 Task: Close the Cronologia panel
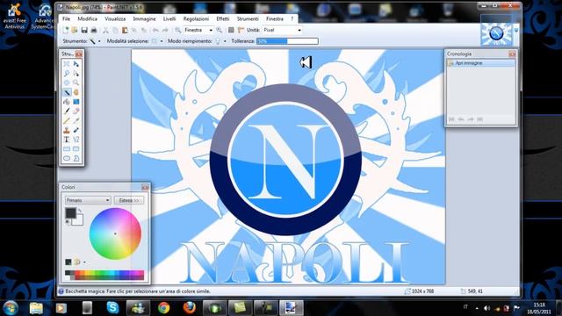pyautogui.click(x=512, y=54)
